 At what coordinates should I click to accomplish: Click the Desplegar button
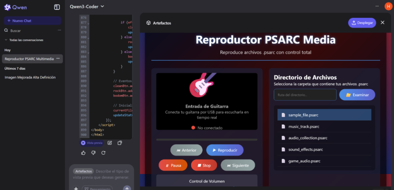pos(362,23)
